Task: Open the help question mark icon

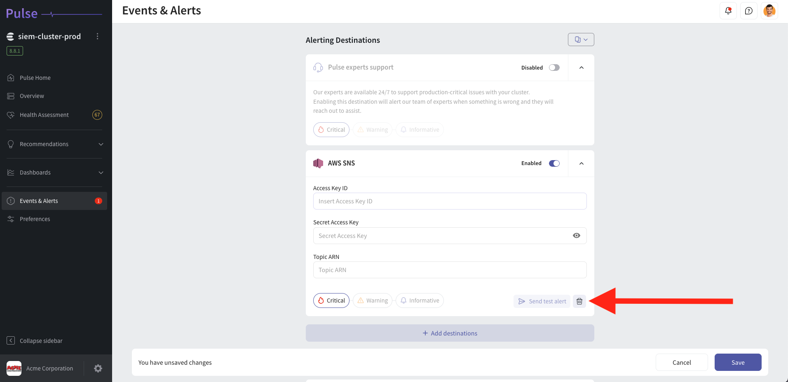Action: point(749,11)
